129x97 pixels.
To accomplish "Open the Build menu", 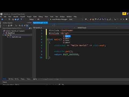I will click(35, 17).
